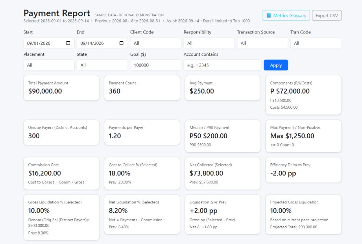Select the Total Payment Amount $90,000.00 value
Image resolution: width=362 pixels, height=244 pixels.
click(45, 91)
